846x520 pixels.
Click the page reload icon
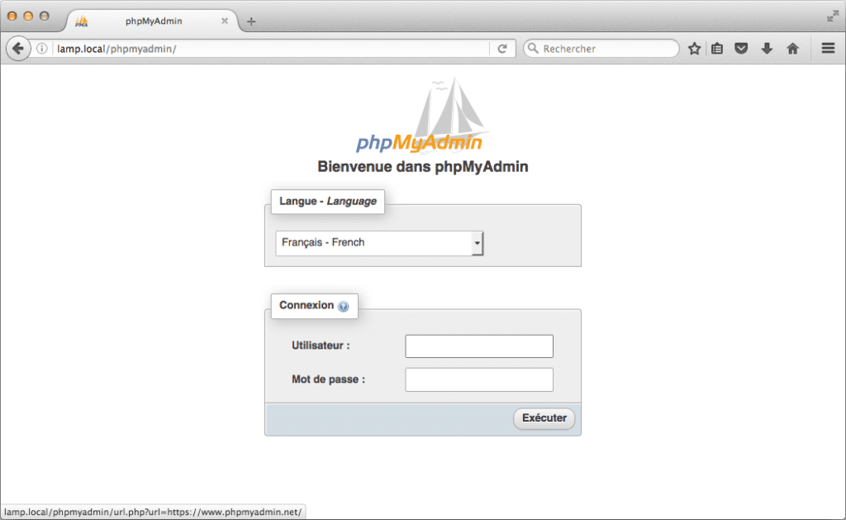click(502, 48)
